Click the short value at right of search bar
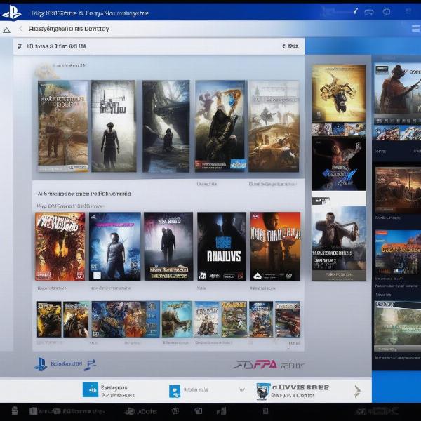 [290, 46]
